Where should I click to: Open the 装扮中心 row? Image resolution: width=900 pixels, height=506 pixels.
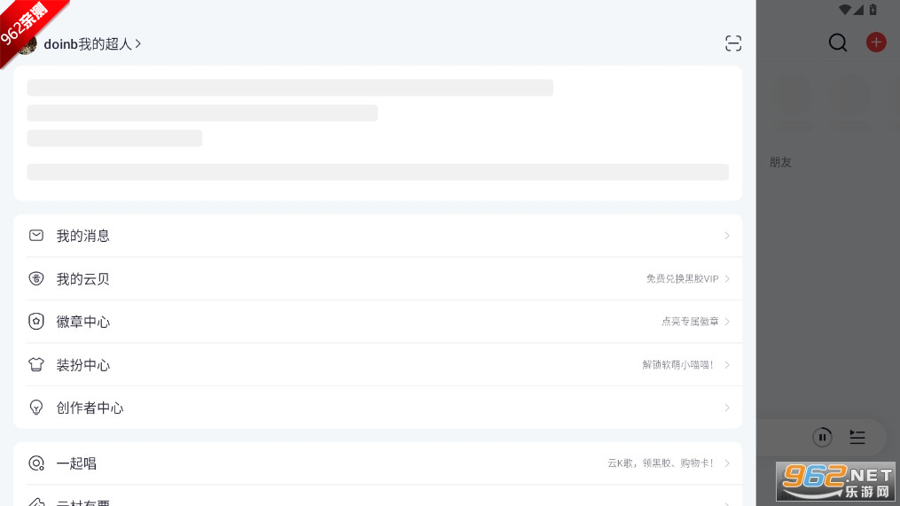click(378, 365)
